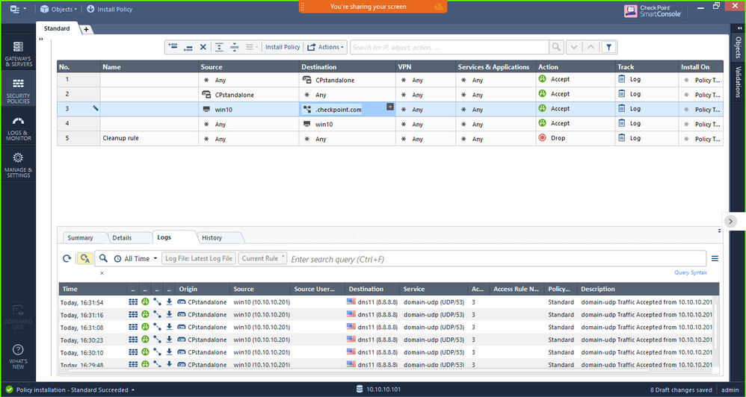The height and width of the screenshot is (397, 746).
Task: Open the Actions dropdown
Action: [326, 47]
